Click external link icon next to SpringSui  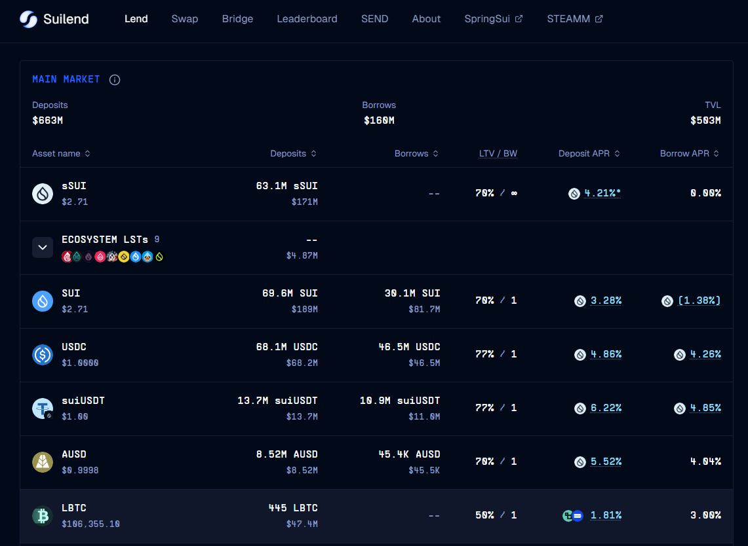[x=519, y=18]
